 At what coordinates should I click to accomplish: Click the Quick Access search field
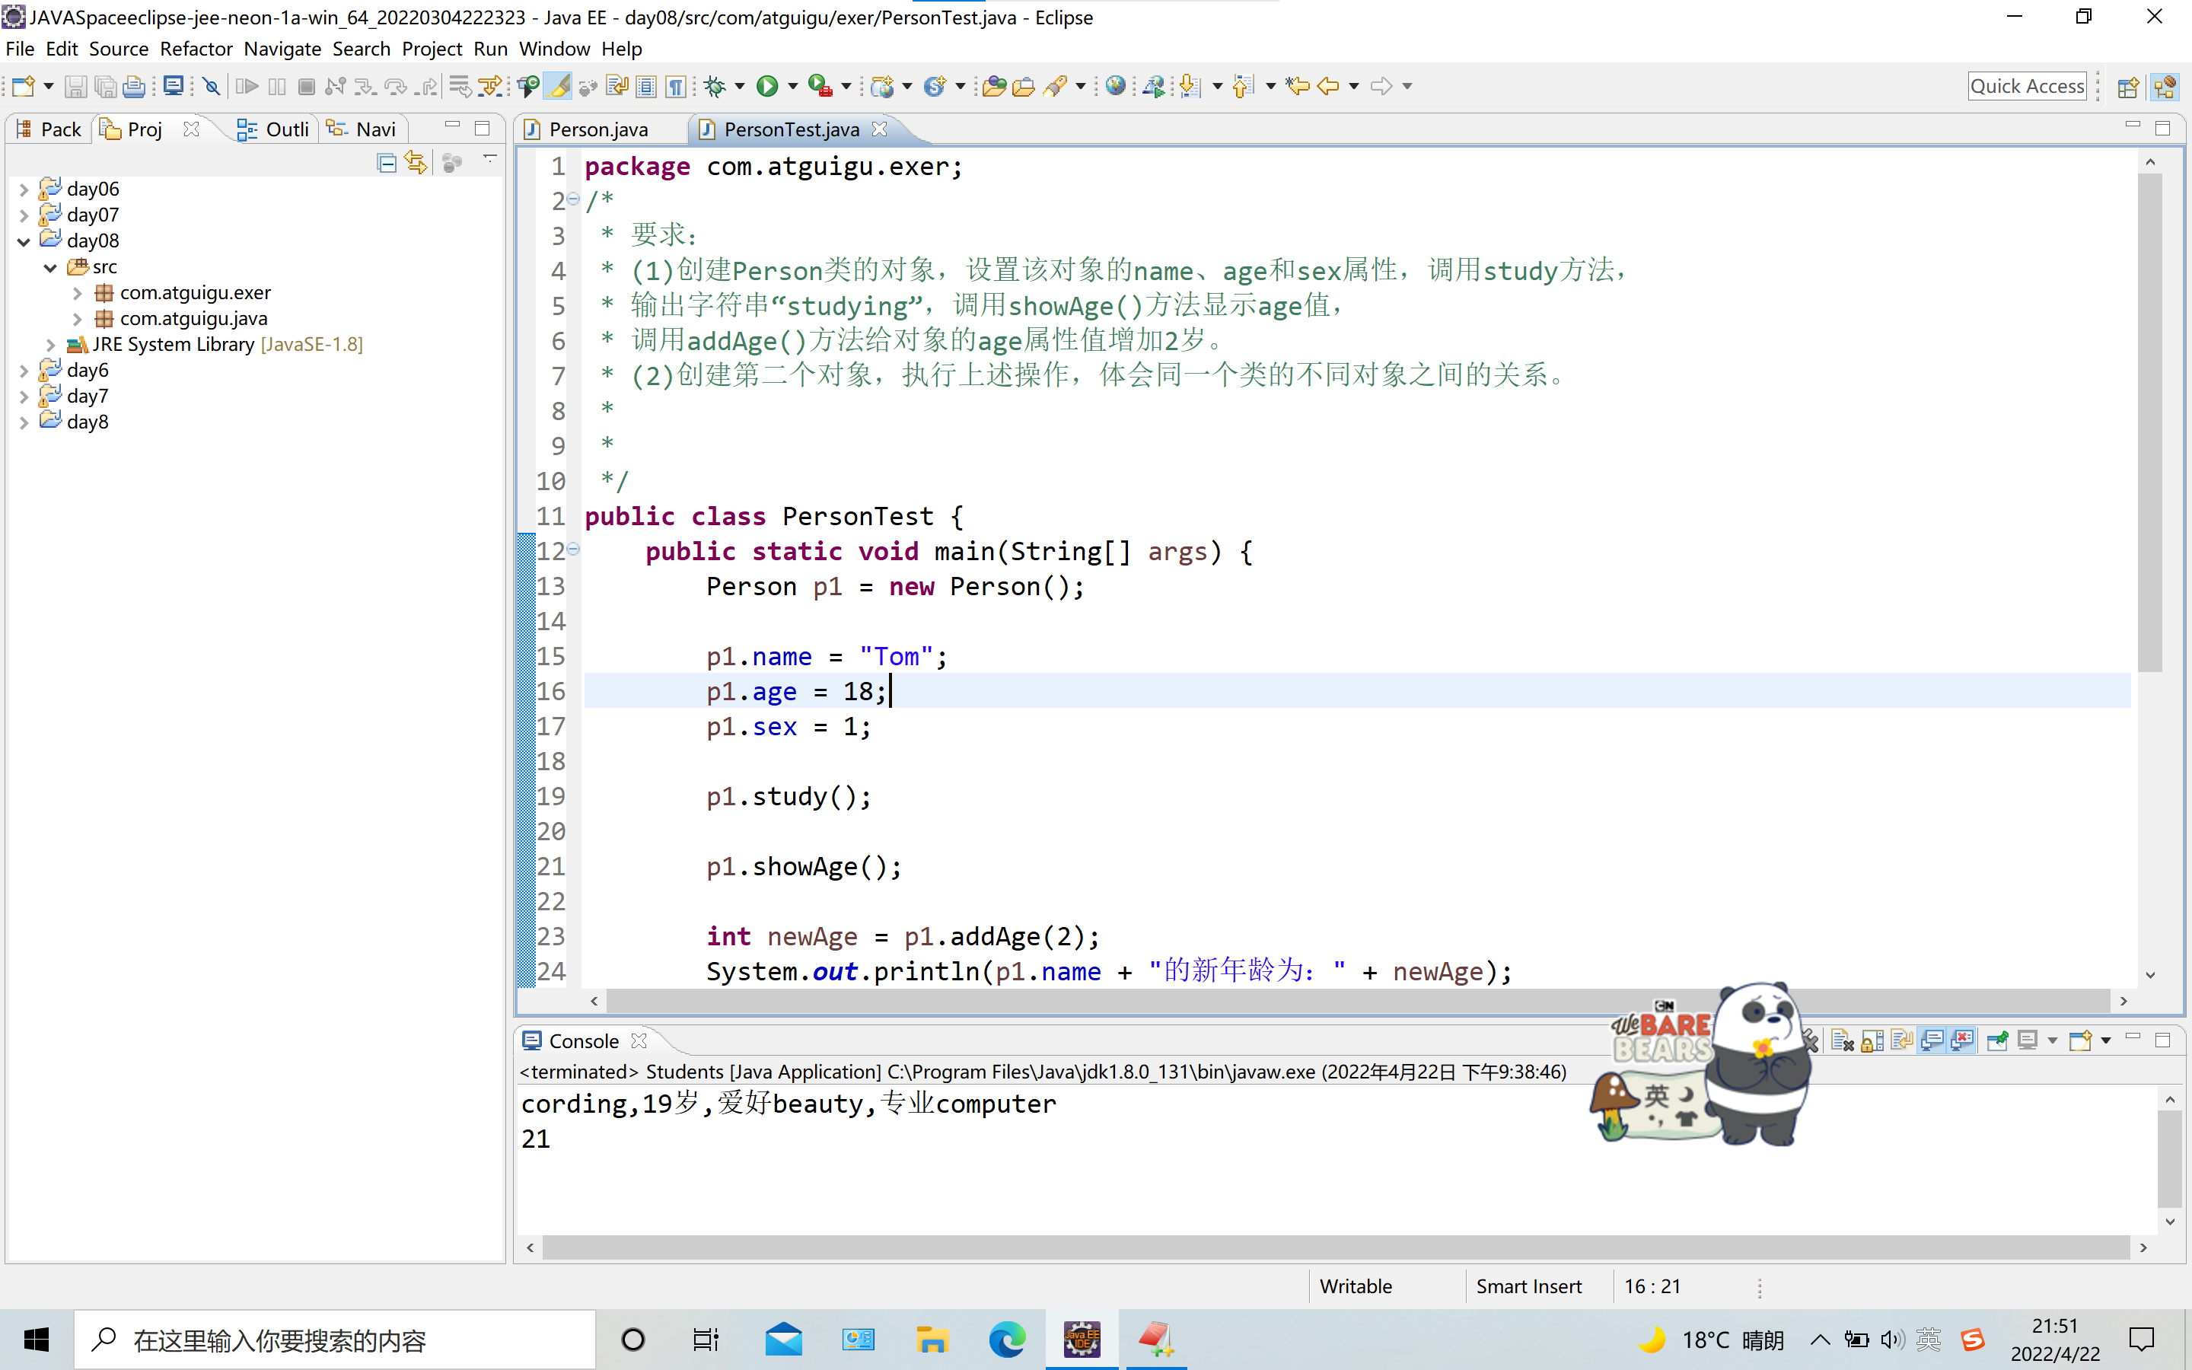2027,86
